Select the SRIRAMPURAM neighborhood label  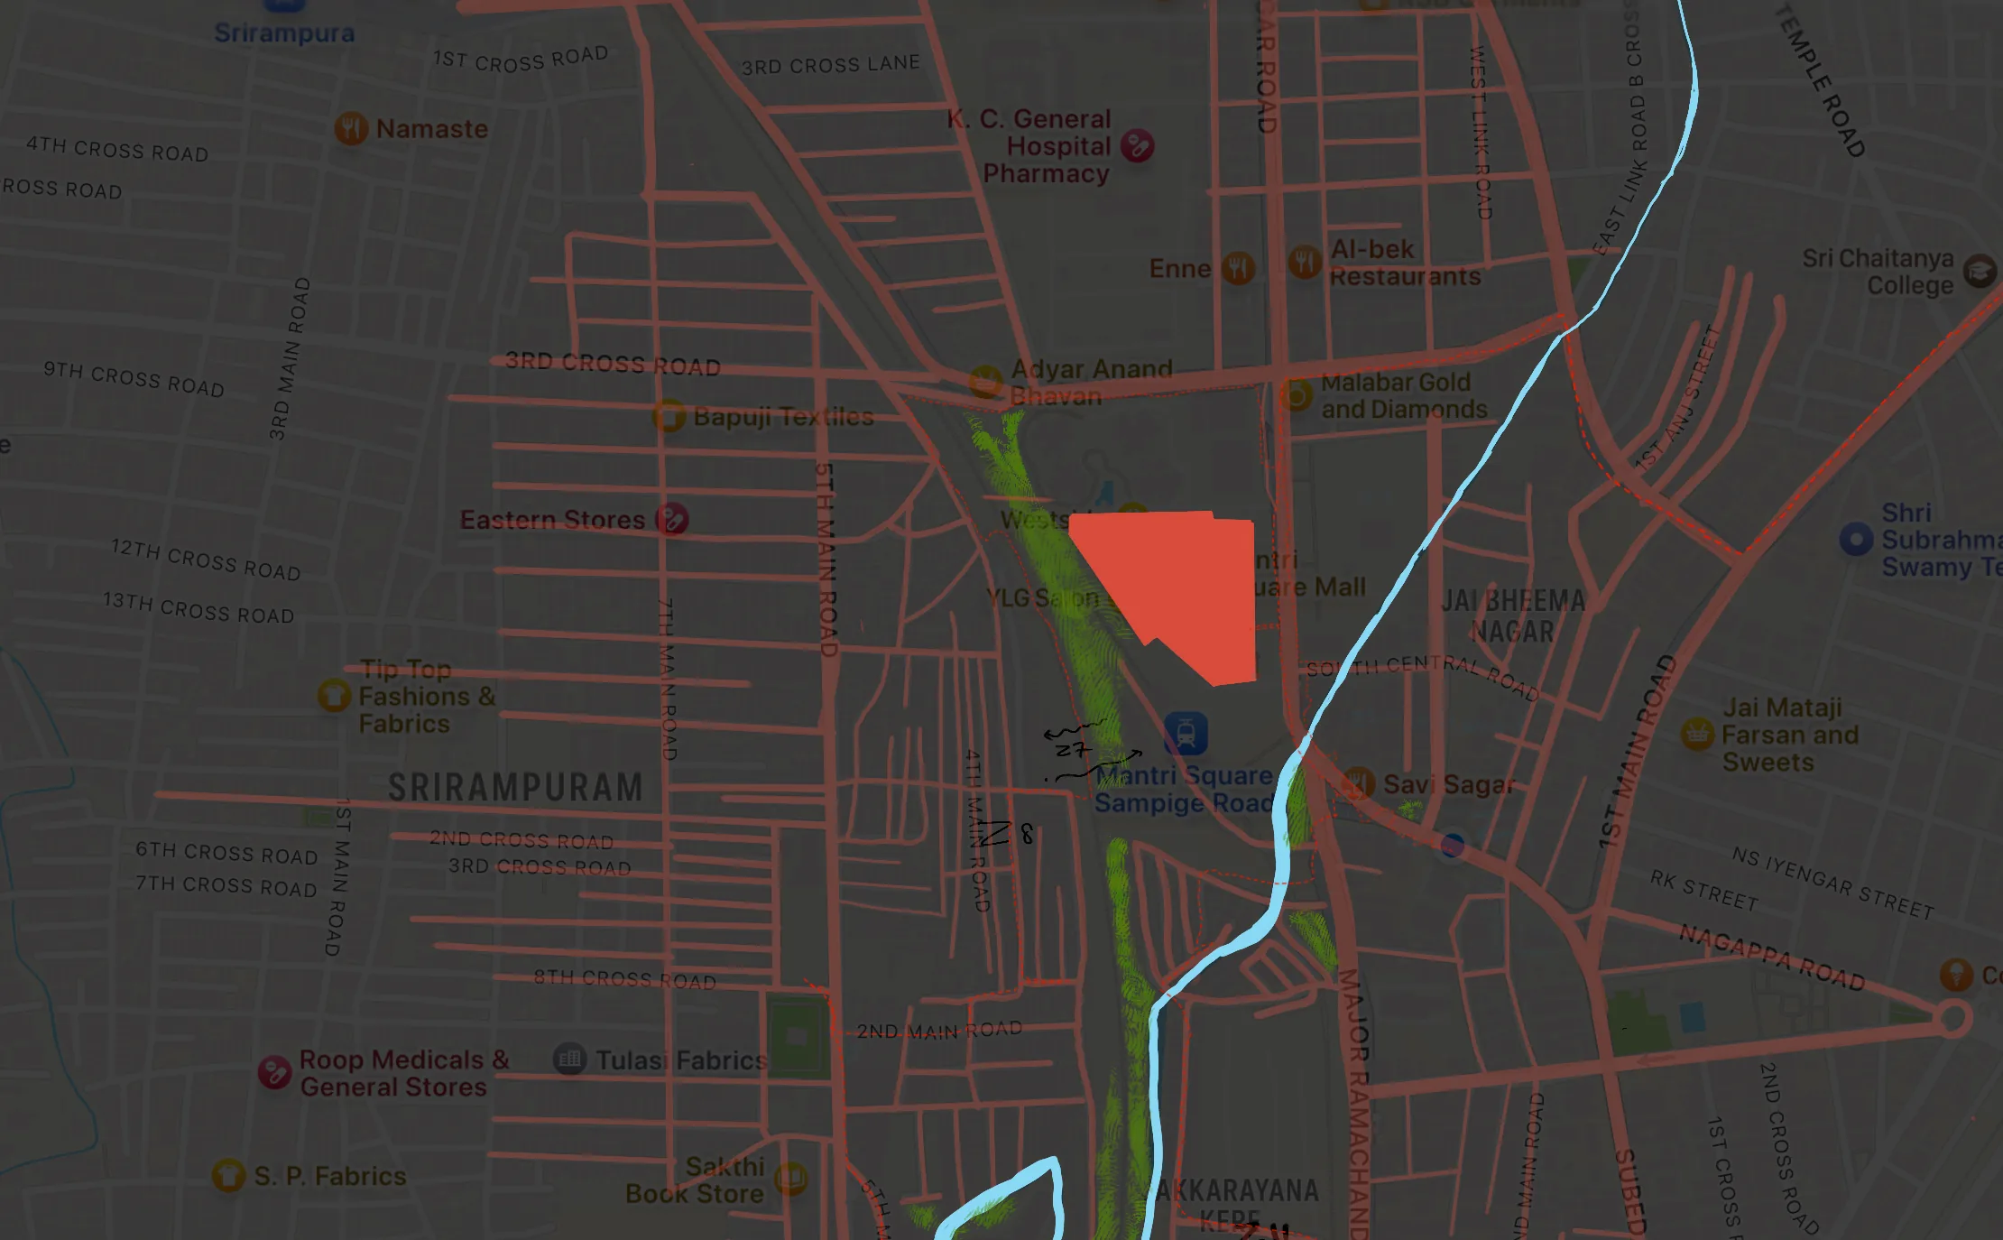click(x=515, y=787)
